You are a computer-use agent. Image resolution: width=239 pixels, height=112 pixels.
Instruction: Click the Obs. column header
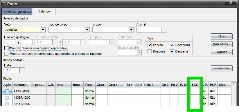(224, 85)
